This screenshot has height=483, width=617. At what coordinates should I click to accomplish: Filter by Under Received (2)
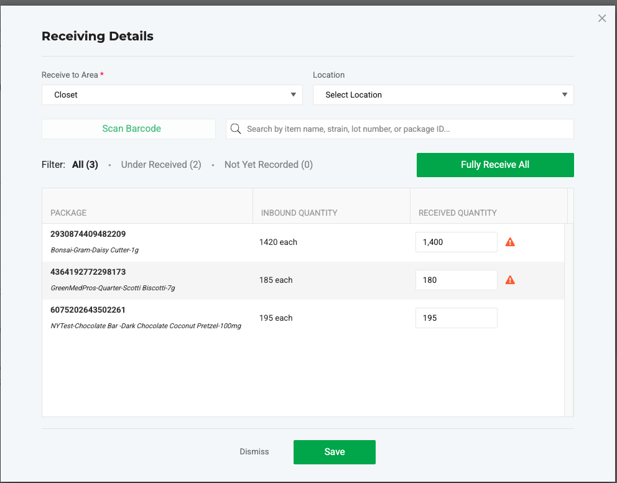coord(161,164)
